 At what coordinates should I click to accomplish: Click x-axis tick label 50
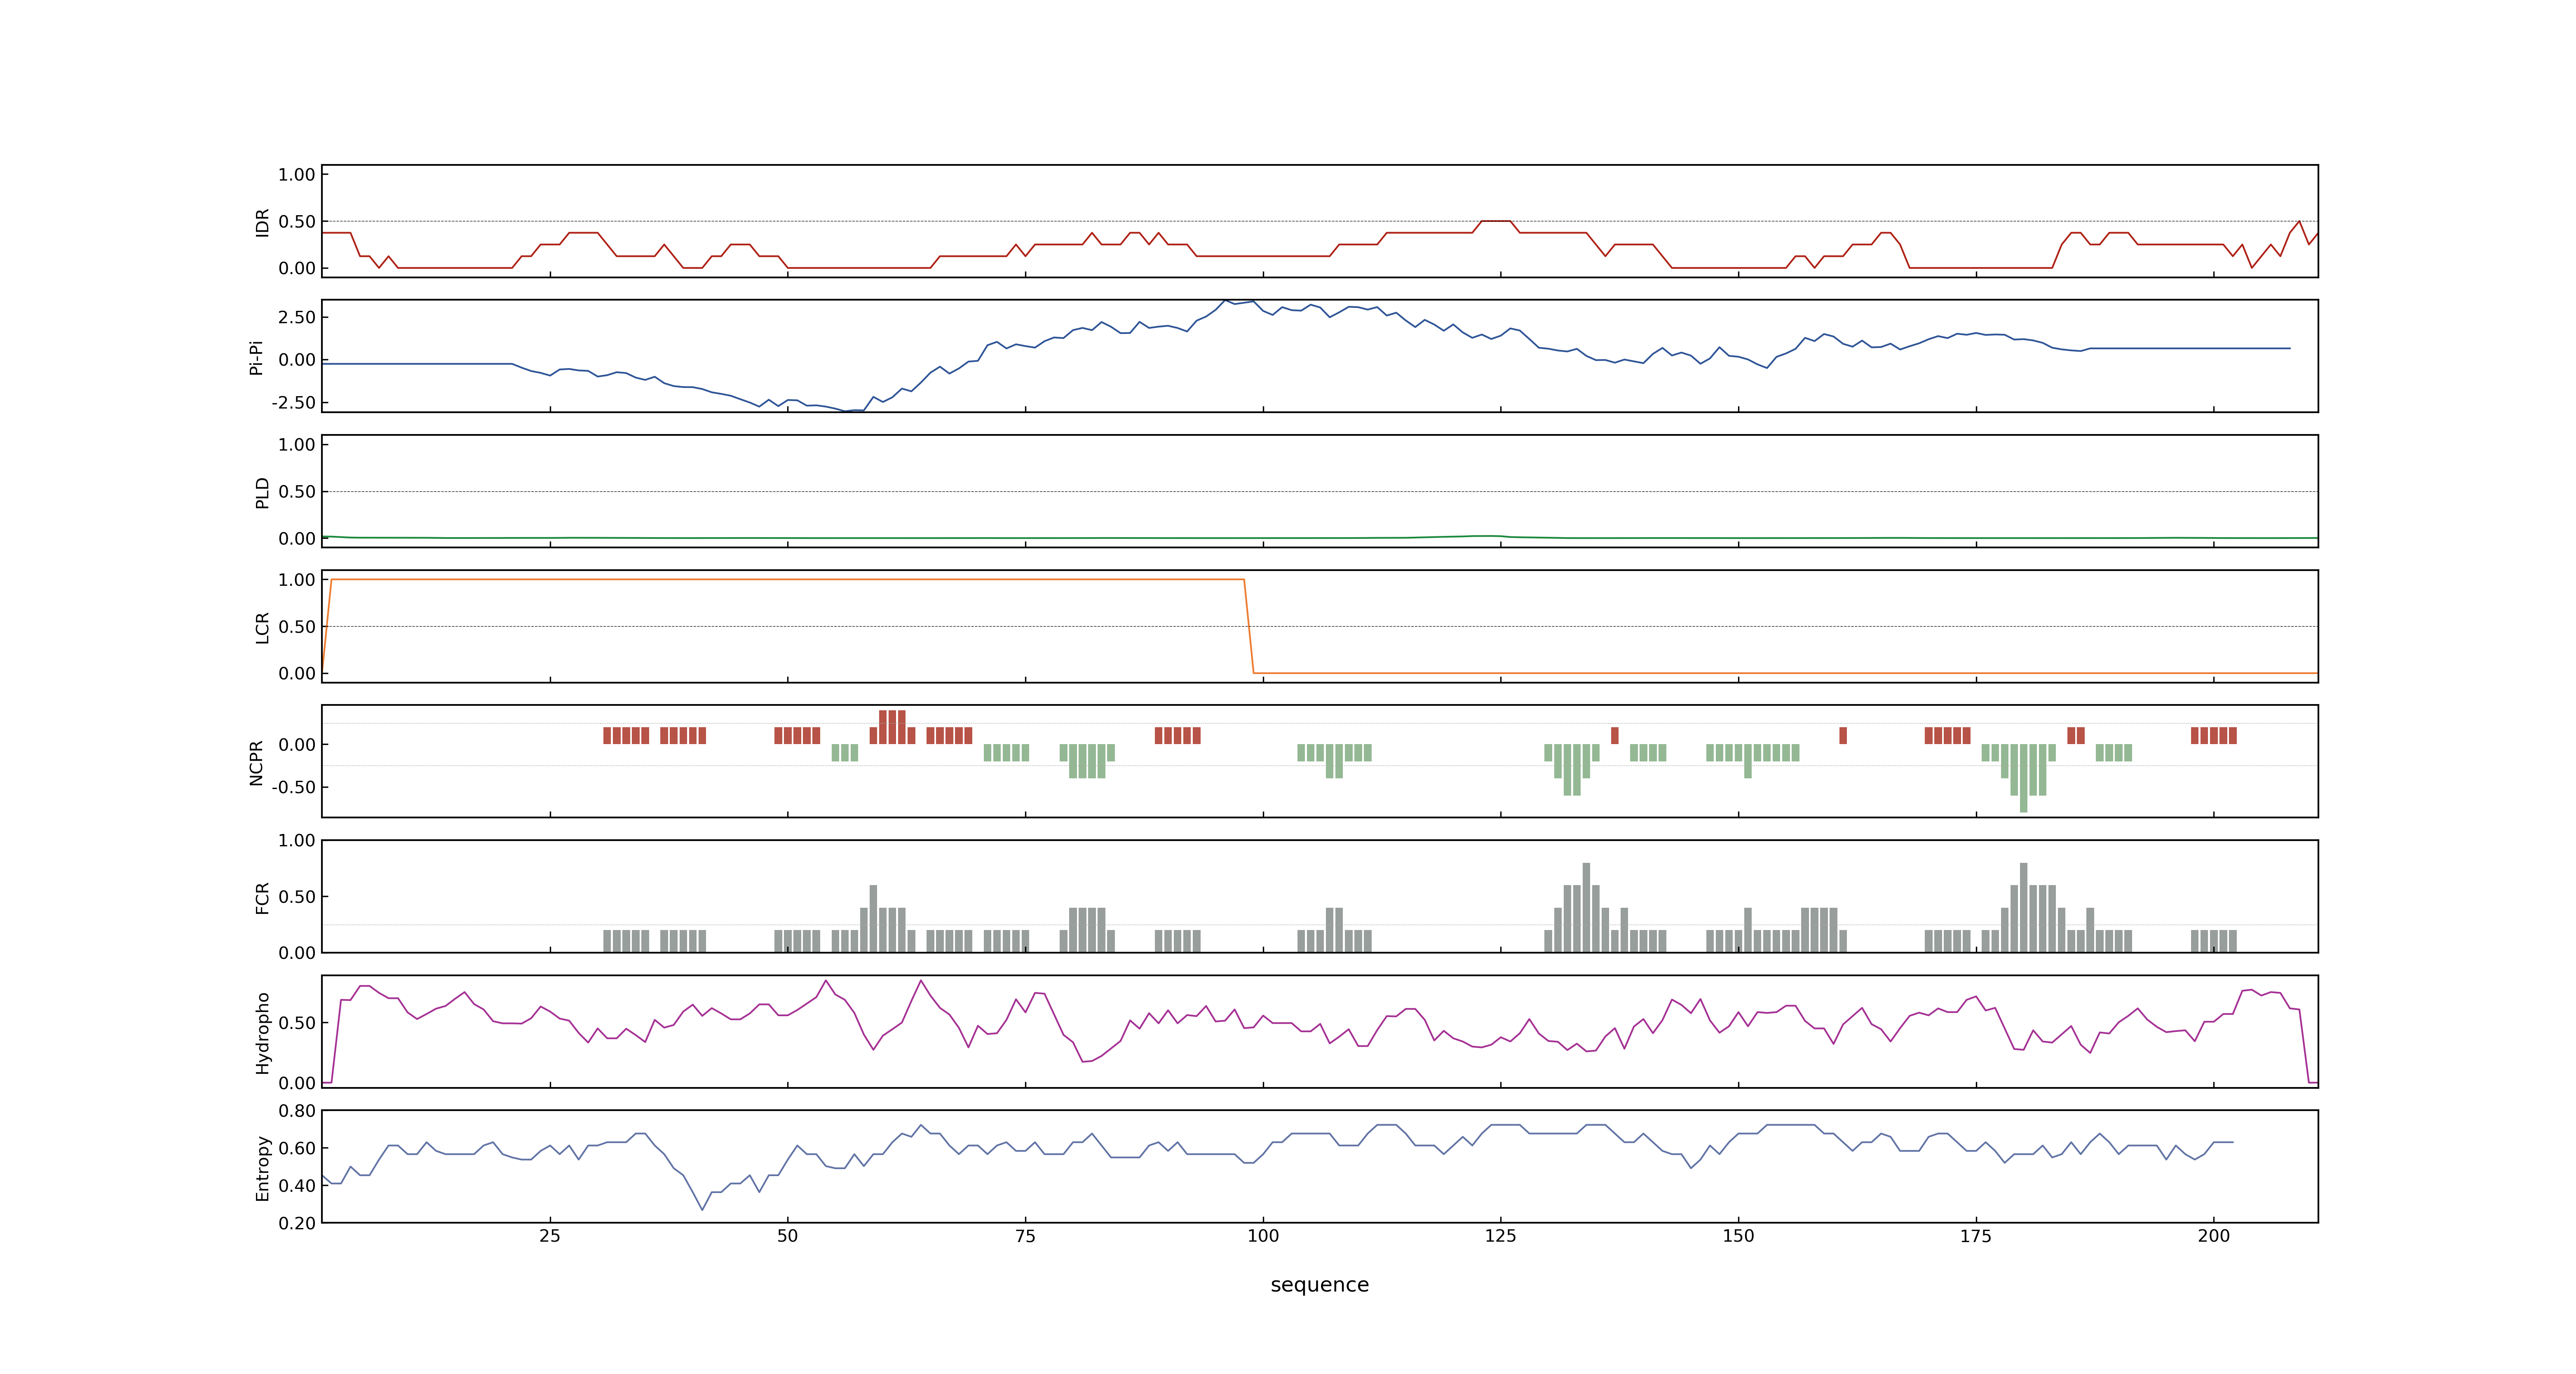coord(788,1236)
